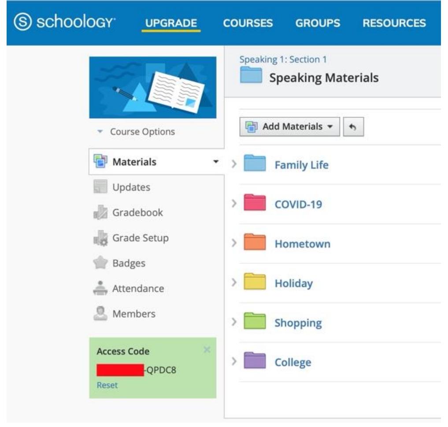This screenshot has width=448, height=427.
Task: Open the Members sidebar item
Action: coord(133,314)
